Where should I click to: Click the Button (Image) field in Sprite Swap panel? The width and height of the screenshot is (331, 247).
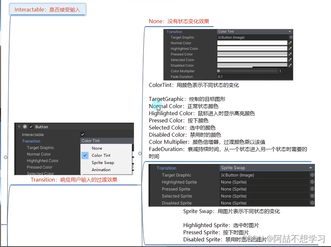tap(265, 175)
